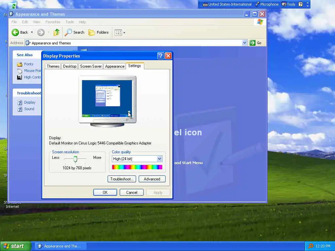Switch to the Desktop tab
Image resolution: width=335 pixels, height=251 pixels.
point(70,66)
